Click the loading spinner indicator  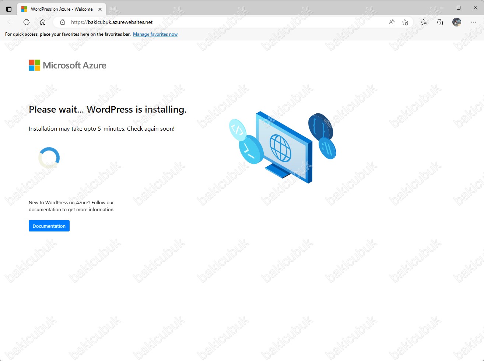click(x=49, y=158)
